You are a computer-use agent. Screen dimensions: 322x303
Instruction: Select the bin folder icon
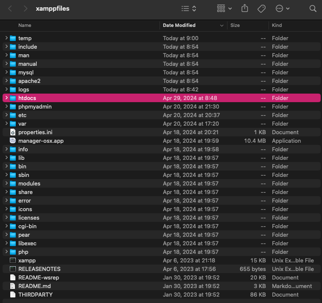coord(13,167)
